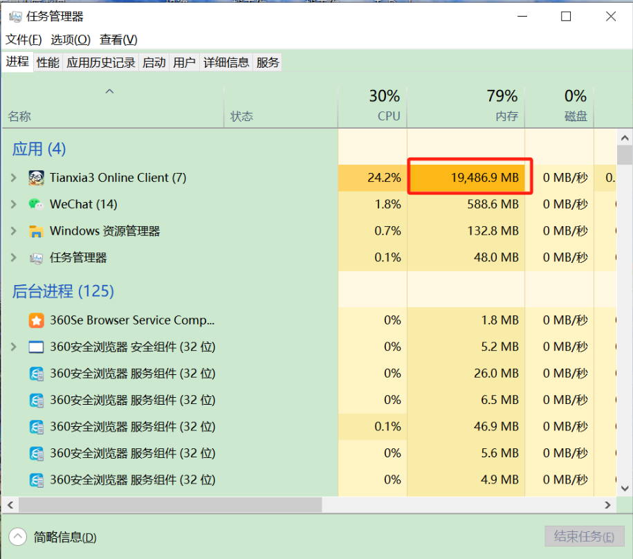Screen dimensions: 633x559
Task: Select the 360安全浏览器 安全组件 (32 位) row name
Action: (133, 347)
